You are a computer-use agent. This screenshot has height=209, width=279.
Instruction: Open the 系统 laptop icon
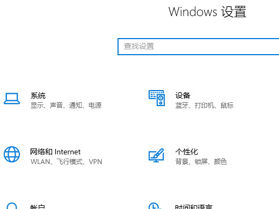click(x=12, y=99)
